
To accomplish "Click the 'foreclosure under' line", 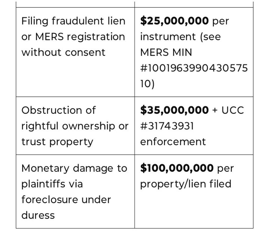I will point(66,200).
